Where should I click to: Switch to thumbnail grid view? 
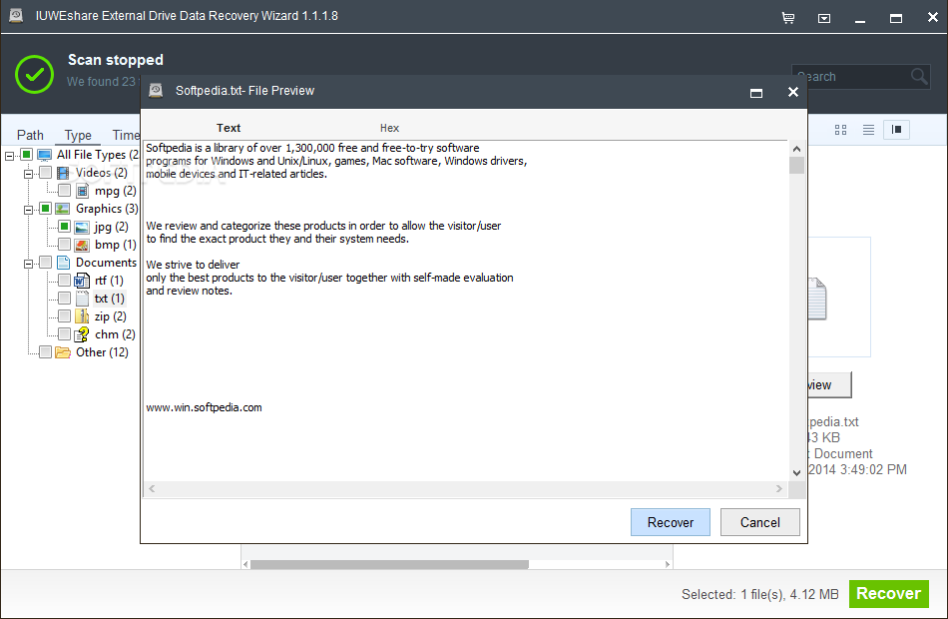pos(840,130)
